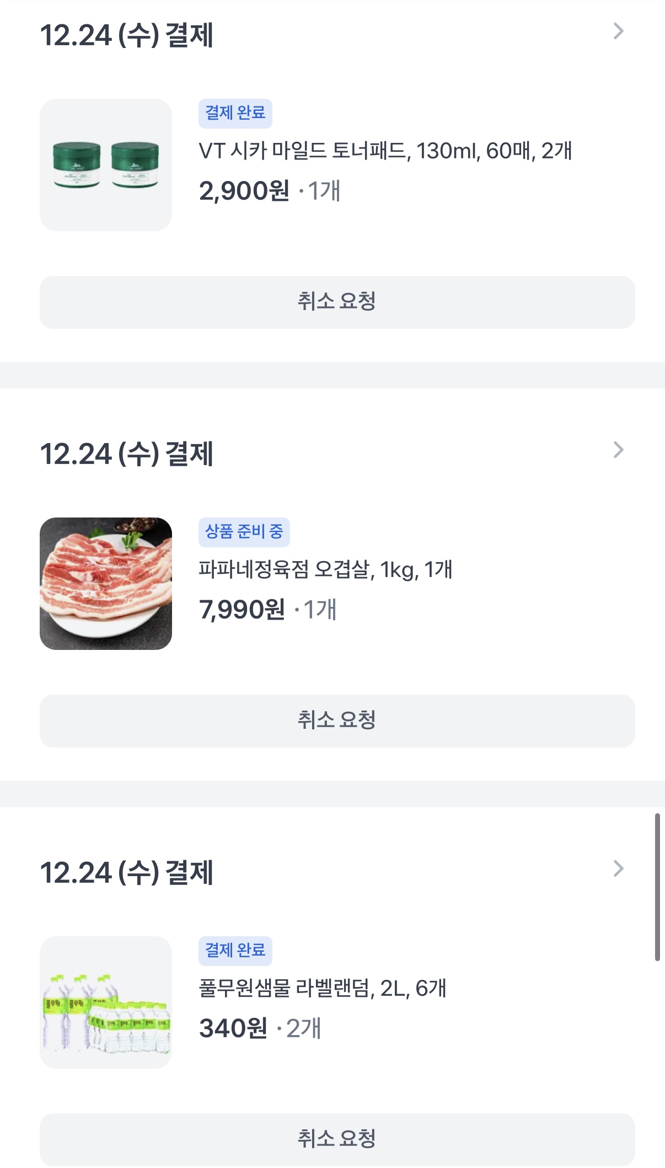Tap the 상품 준비 중 status badge
This screenshot has width=665, height=1168.
[x=244, y=532]
